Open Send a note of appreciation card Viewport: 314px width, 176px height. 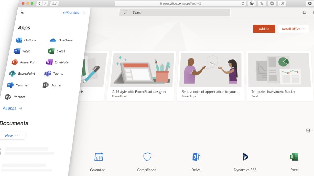(x=210, y=75)
